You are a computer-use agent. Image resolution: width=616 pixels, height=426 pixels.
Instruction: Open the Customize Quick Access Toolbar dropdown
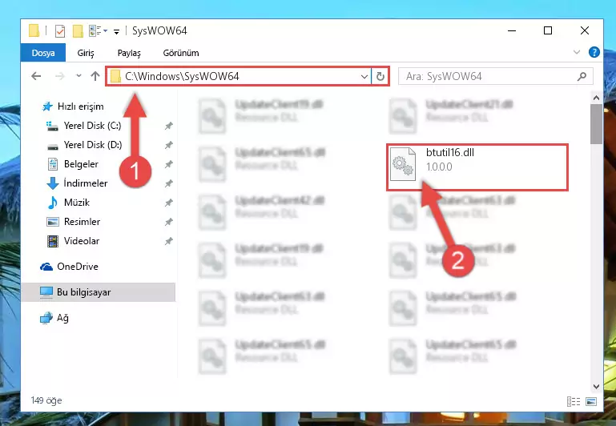pyautogui.click(x=116, y=32)
